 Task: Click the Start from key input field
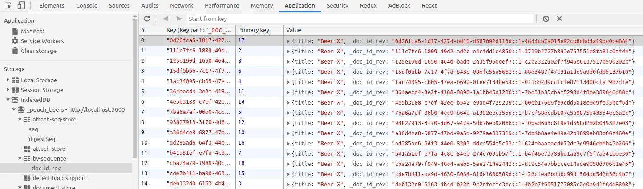(x=360, y=19)
